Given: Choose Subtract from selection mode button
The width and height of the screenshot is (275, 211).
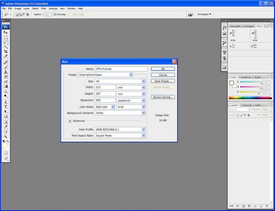Looking at the screenshot, I should 24,14.
